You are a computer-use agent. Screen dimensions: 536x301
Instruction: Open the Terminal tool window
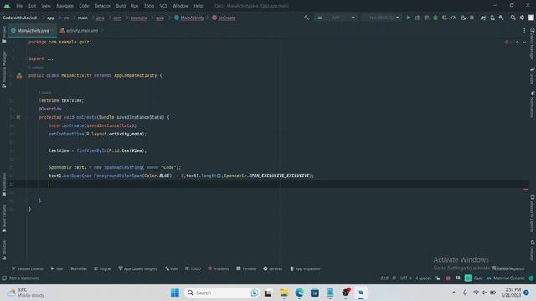click(x=246, y=269)
